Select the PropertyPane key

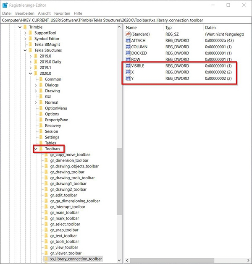(56, 120)
